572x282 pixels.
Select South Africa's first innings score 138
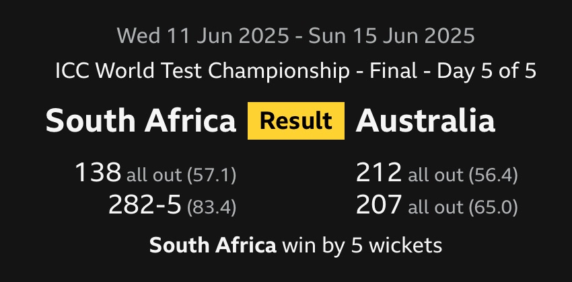click(99, 173)
